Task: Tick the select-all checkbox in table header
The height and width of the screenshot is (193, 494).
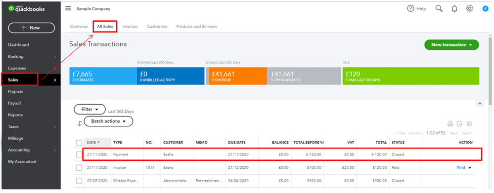Action: tap(79, 143)
